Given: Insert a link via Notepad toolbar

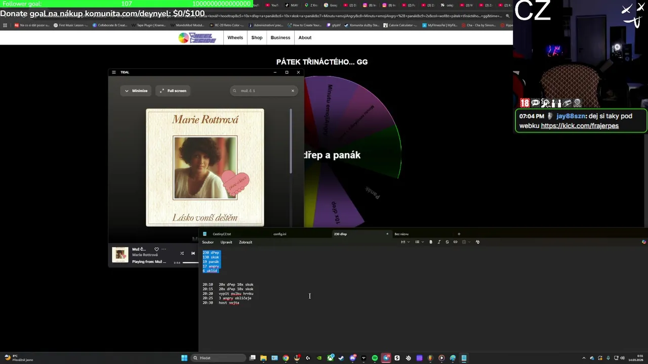Looking at the screenshot, I should pyautogui.click(x=455, y=242).
